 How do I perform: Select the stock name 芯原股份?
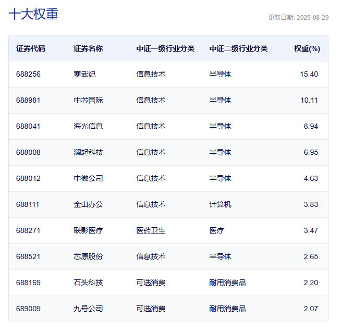[88, 256]
